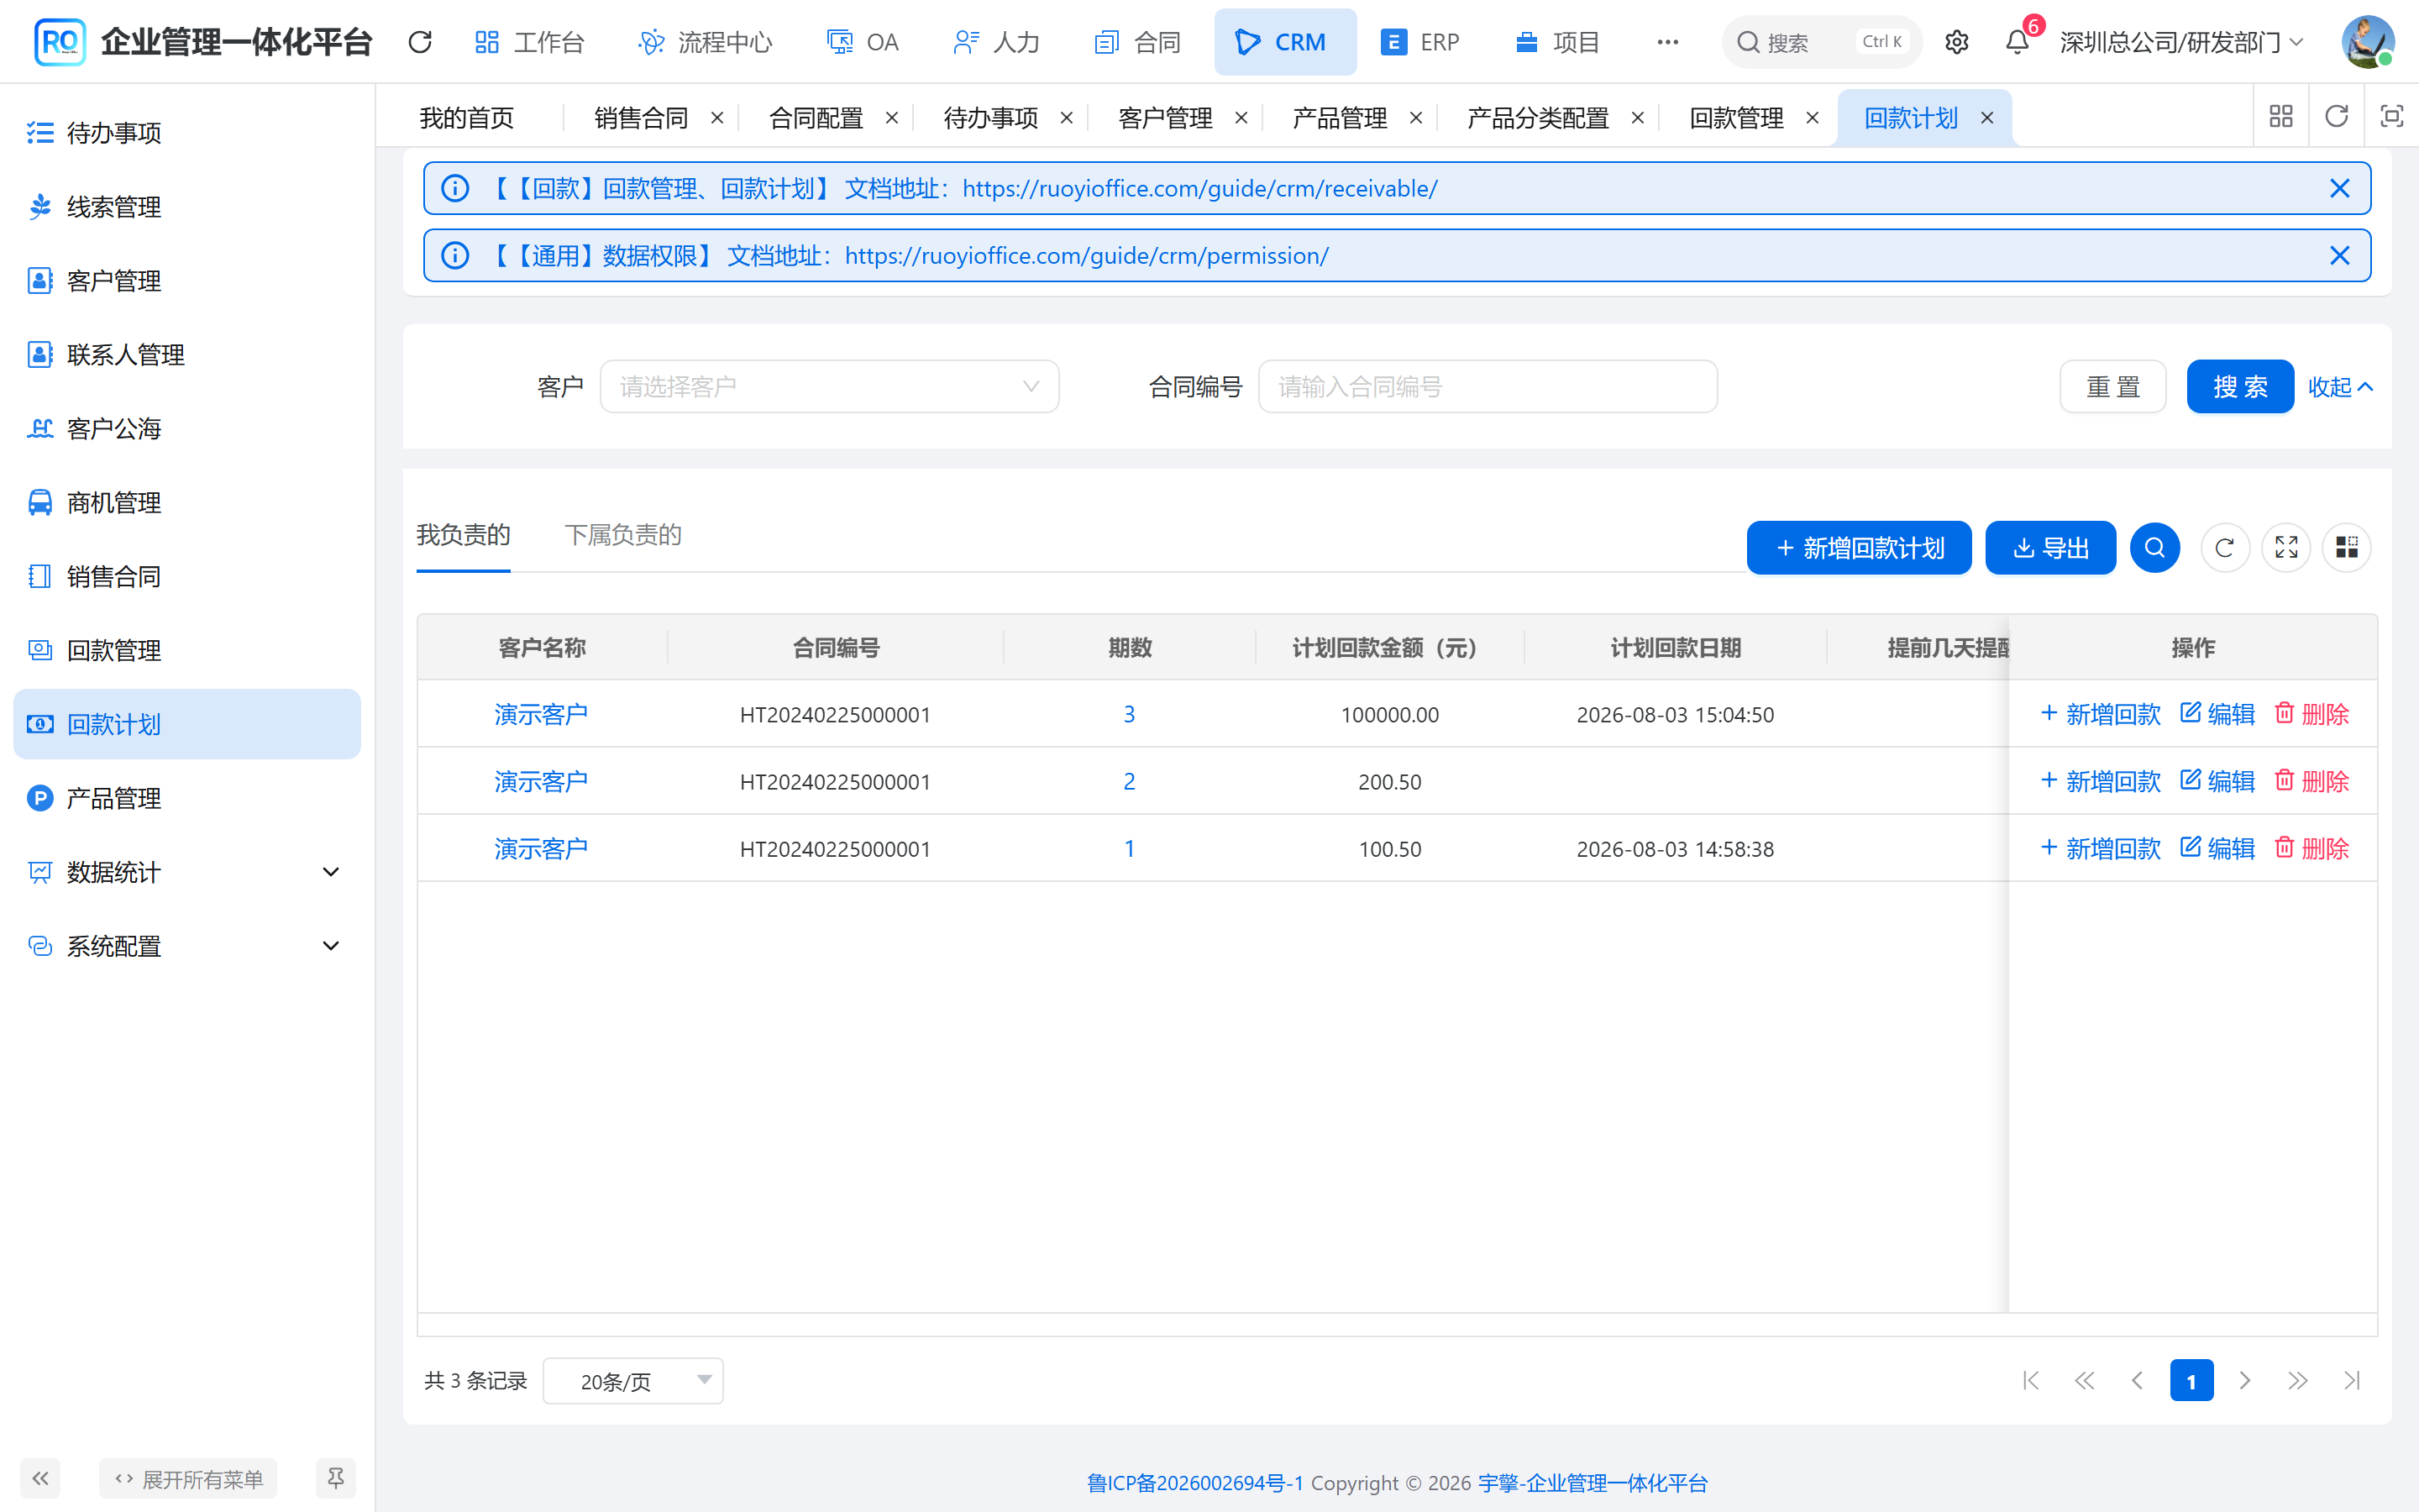Switch to the 下属负责的 tab

622,535
